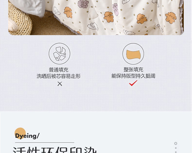Click the heart-shaped patch on quilt

(x=93, y=14)
